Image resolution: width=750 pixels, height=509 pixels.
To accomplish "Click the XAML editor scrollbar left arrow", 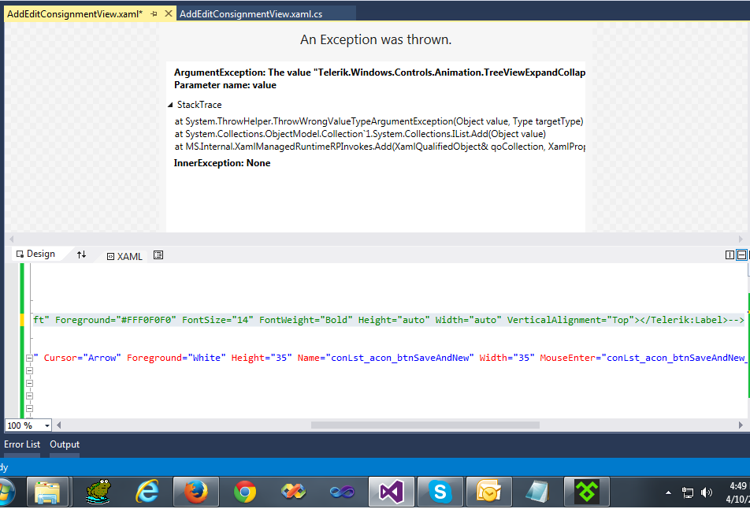I will (59, 425).
